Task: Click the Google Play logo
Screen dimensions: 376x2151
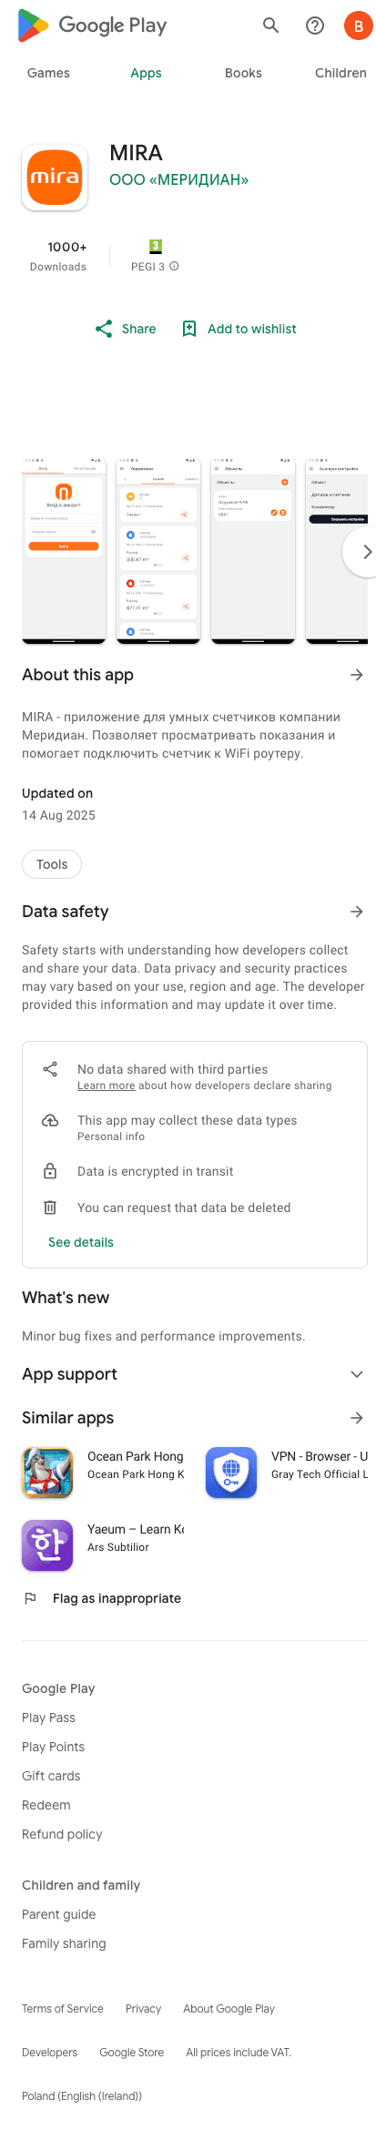Action: [92, 25]
